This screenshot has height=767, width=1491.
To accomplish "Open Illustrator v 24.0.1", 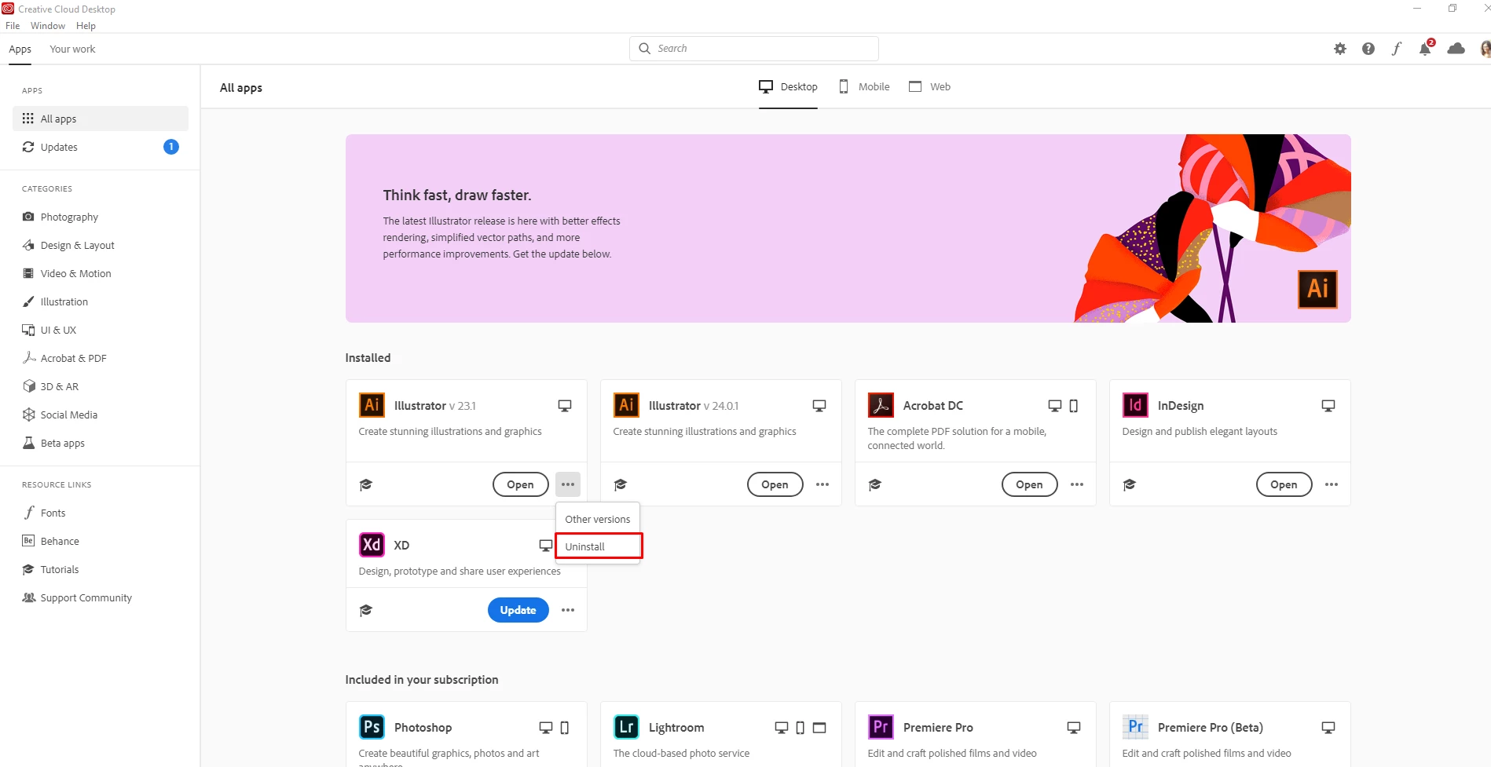I will (x=775, y=484).
